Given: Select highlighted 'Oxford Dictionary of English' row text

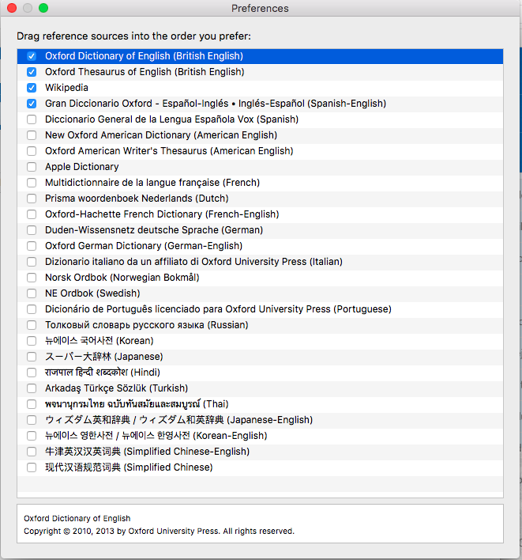Looking at the screenshot, I should pyautogui.click(x=144, y=56).
